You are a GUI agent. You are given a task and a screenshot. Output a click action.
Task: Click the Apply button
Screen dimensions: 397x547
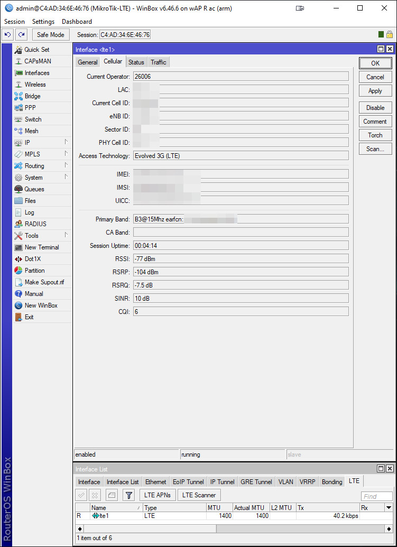click(375, 91)
